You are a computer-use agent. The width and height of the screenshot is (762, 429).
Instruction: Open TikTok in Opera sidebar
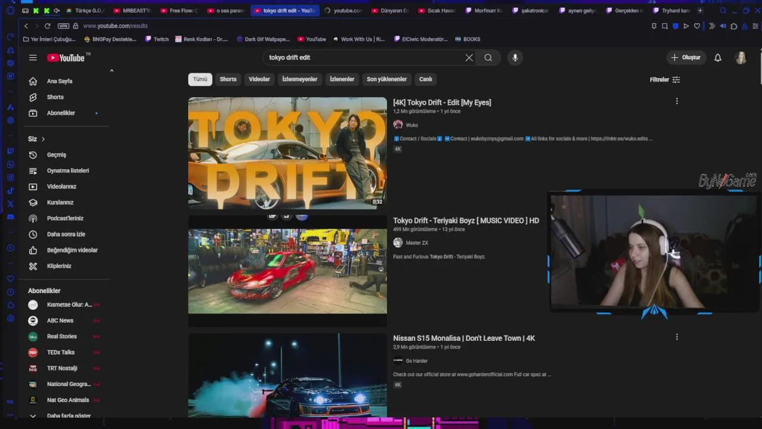[x=10, y=191]
